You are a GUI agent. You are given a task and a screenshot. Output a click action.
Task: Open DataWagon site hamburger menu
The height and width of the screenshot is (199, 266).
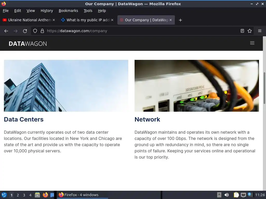click(x=252, y=43)
